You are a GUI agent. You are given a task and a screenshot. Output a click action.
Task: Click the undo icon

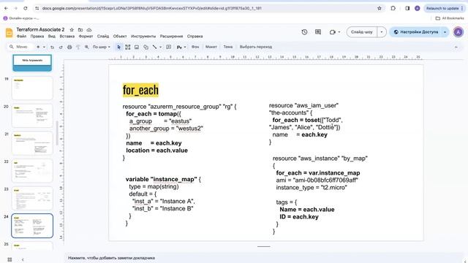[52, 47]
